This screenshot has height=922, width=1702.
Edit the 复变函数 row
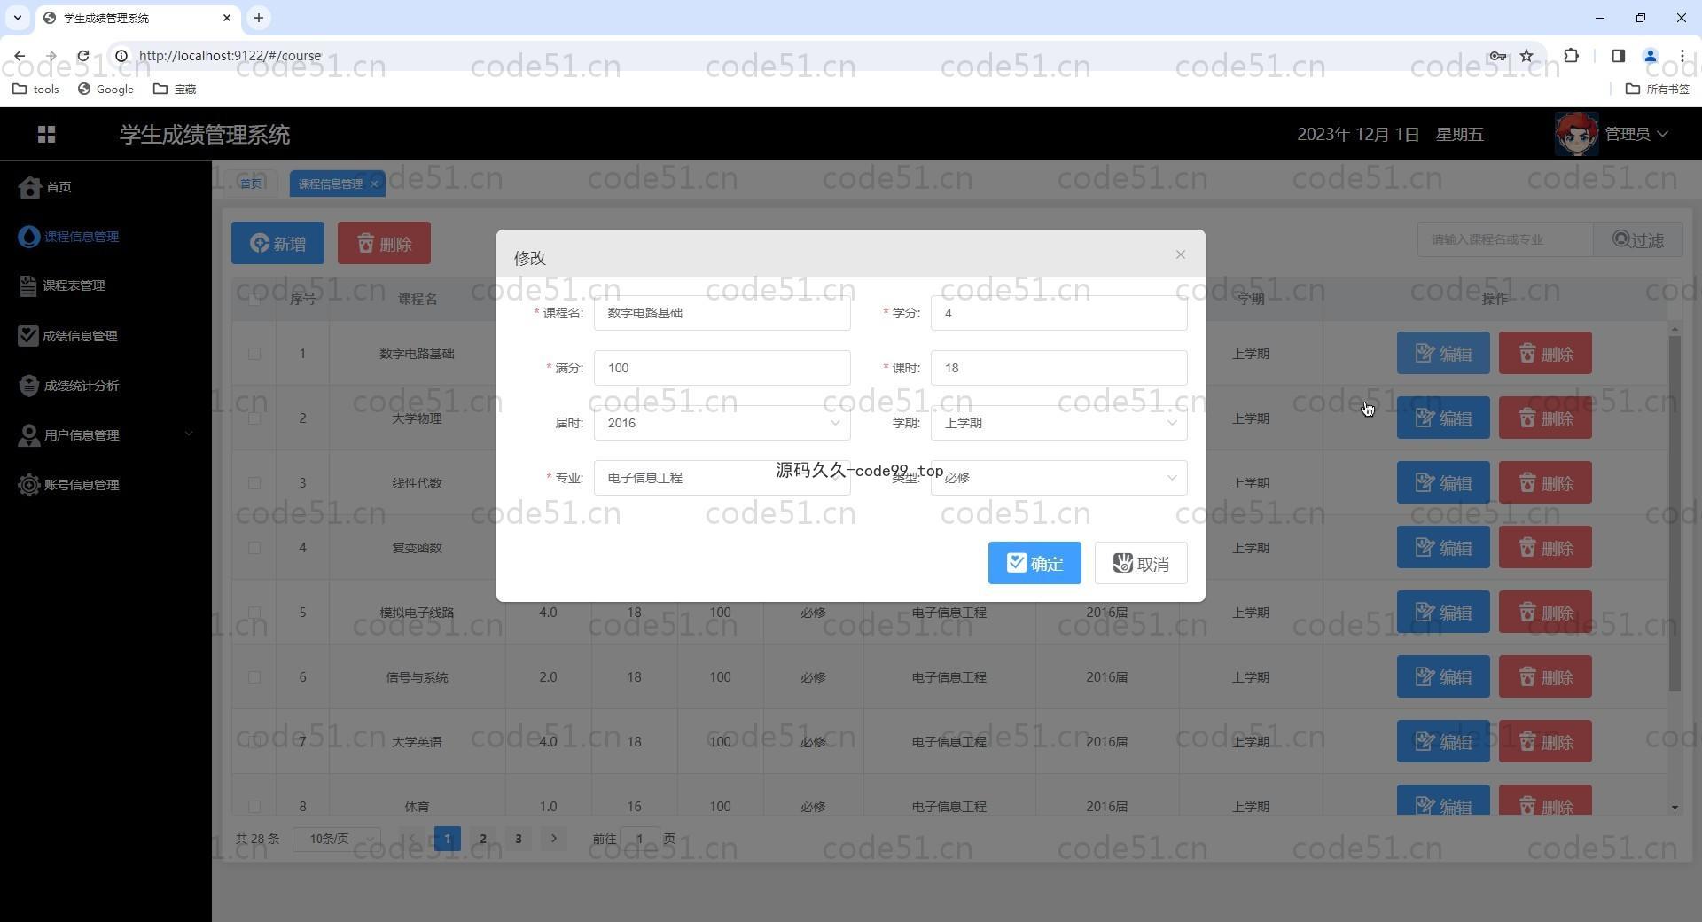click(x=1443, y=548)
